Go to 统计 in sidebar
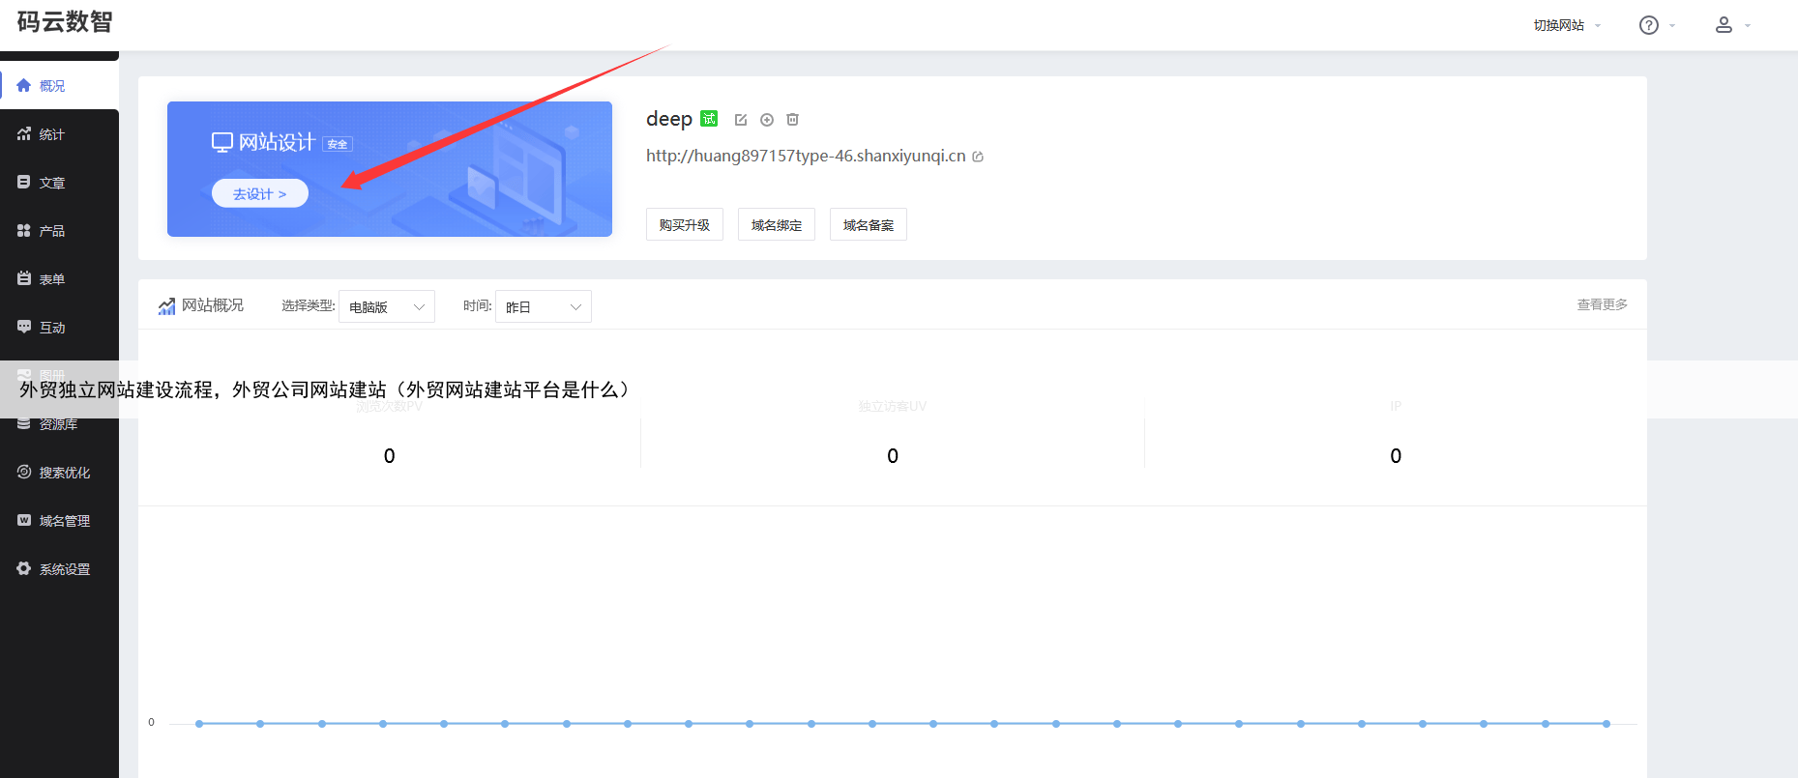1798x778 pixels. (52, 134)
